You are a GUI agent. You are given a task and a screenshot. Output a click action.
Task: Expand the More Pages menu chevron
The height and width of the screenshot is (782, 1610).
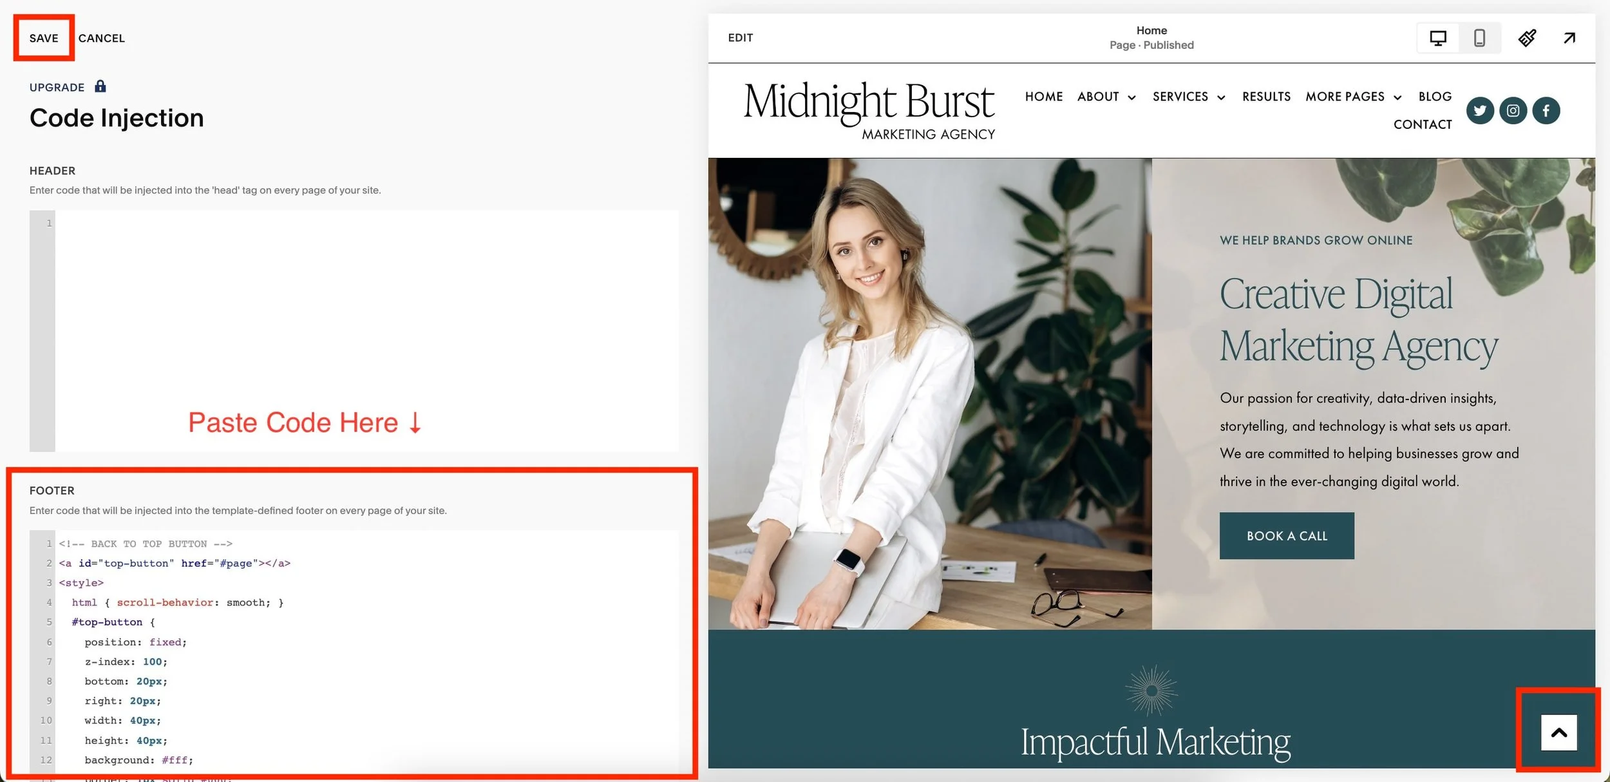pyautogui.click(x=1397, y=97)
